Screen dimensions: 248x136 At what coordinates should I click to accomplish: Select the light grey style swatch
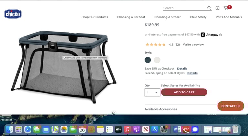pos(157,60)
